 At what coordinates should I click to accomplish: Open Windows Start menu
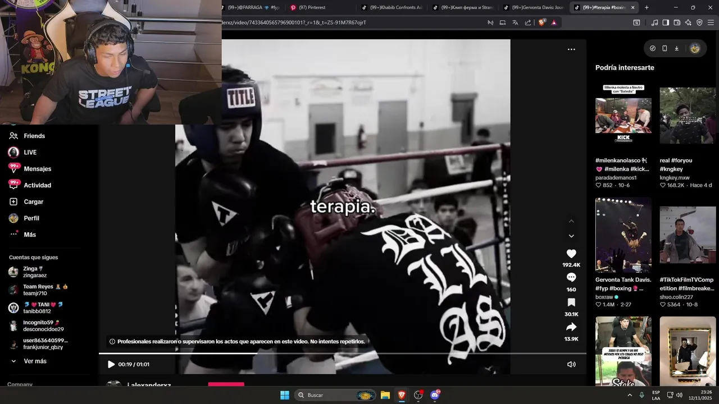tap(285, 395)
